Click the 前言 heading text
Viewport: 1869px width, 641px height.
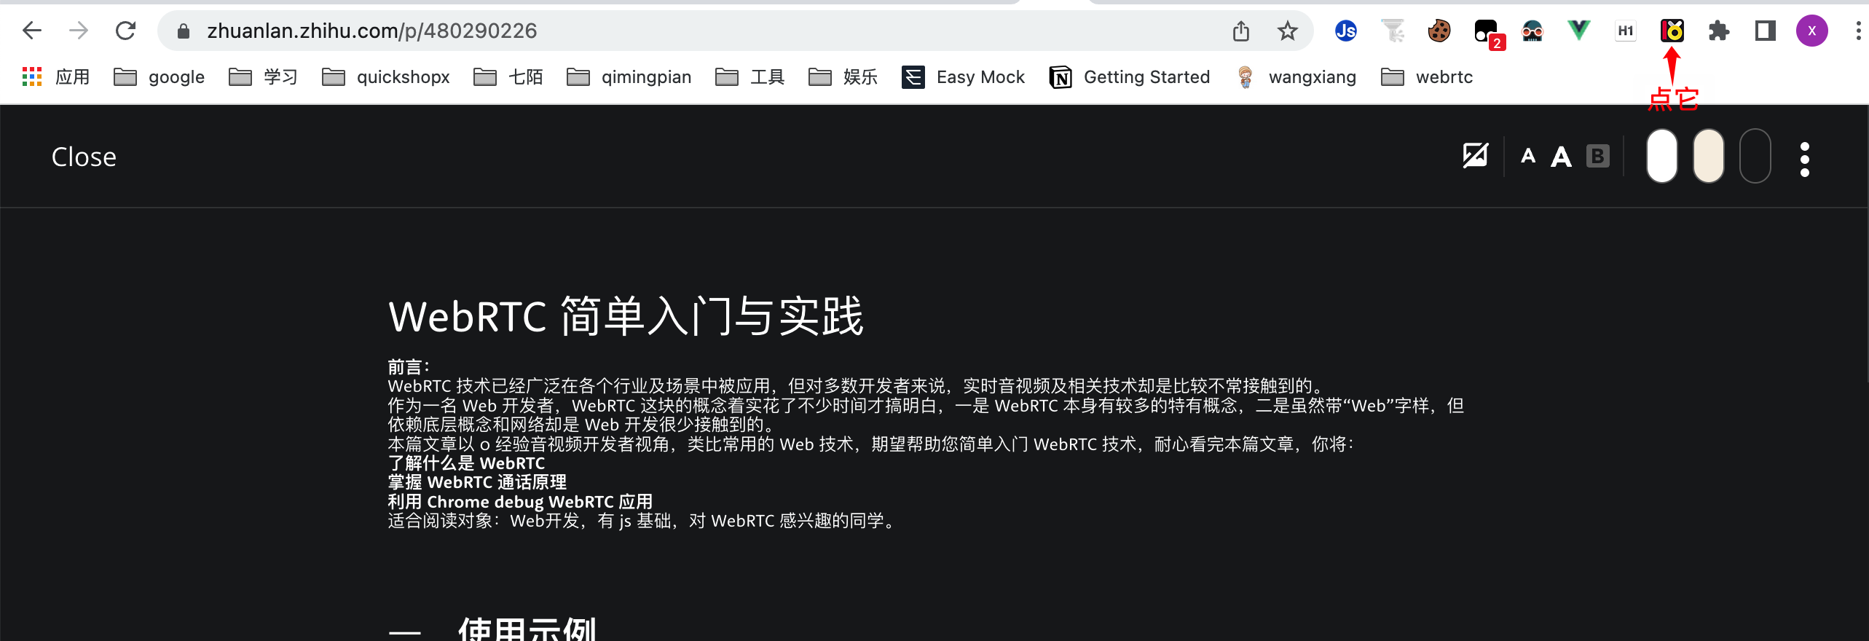(x=408, y=367)
